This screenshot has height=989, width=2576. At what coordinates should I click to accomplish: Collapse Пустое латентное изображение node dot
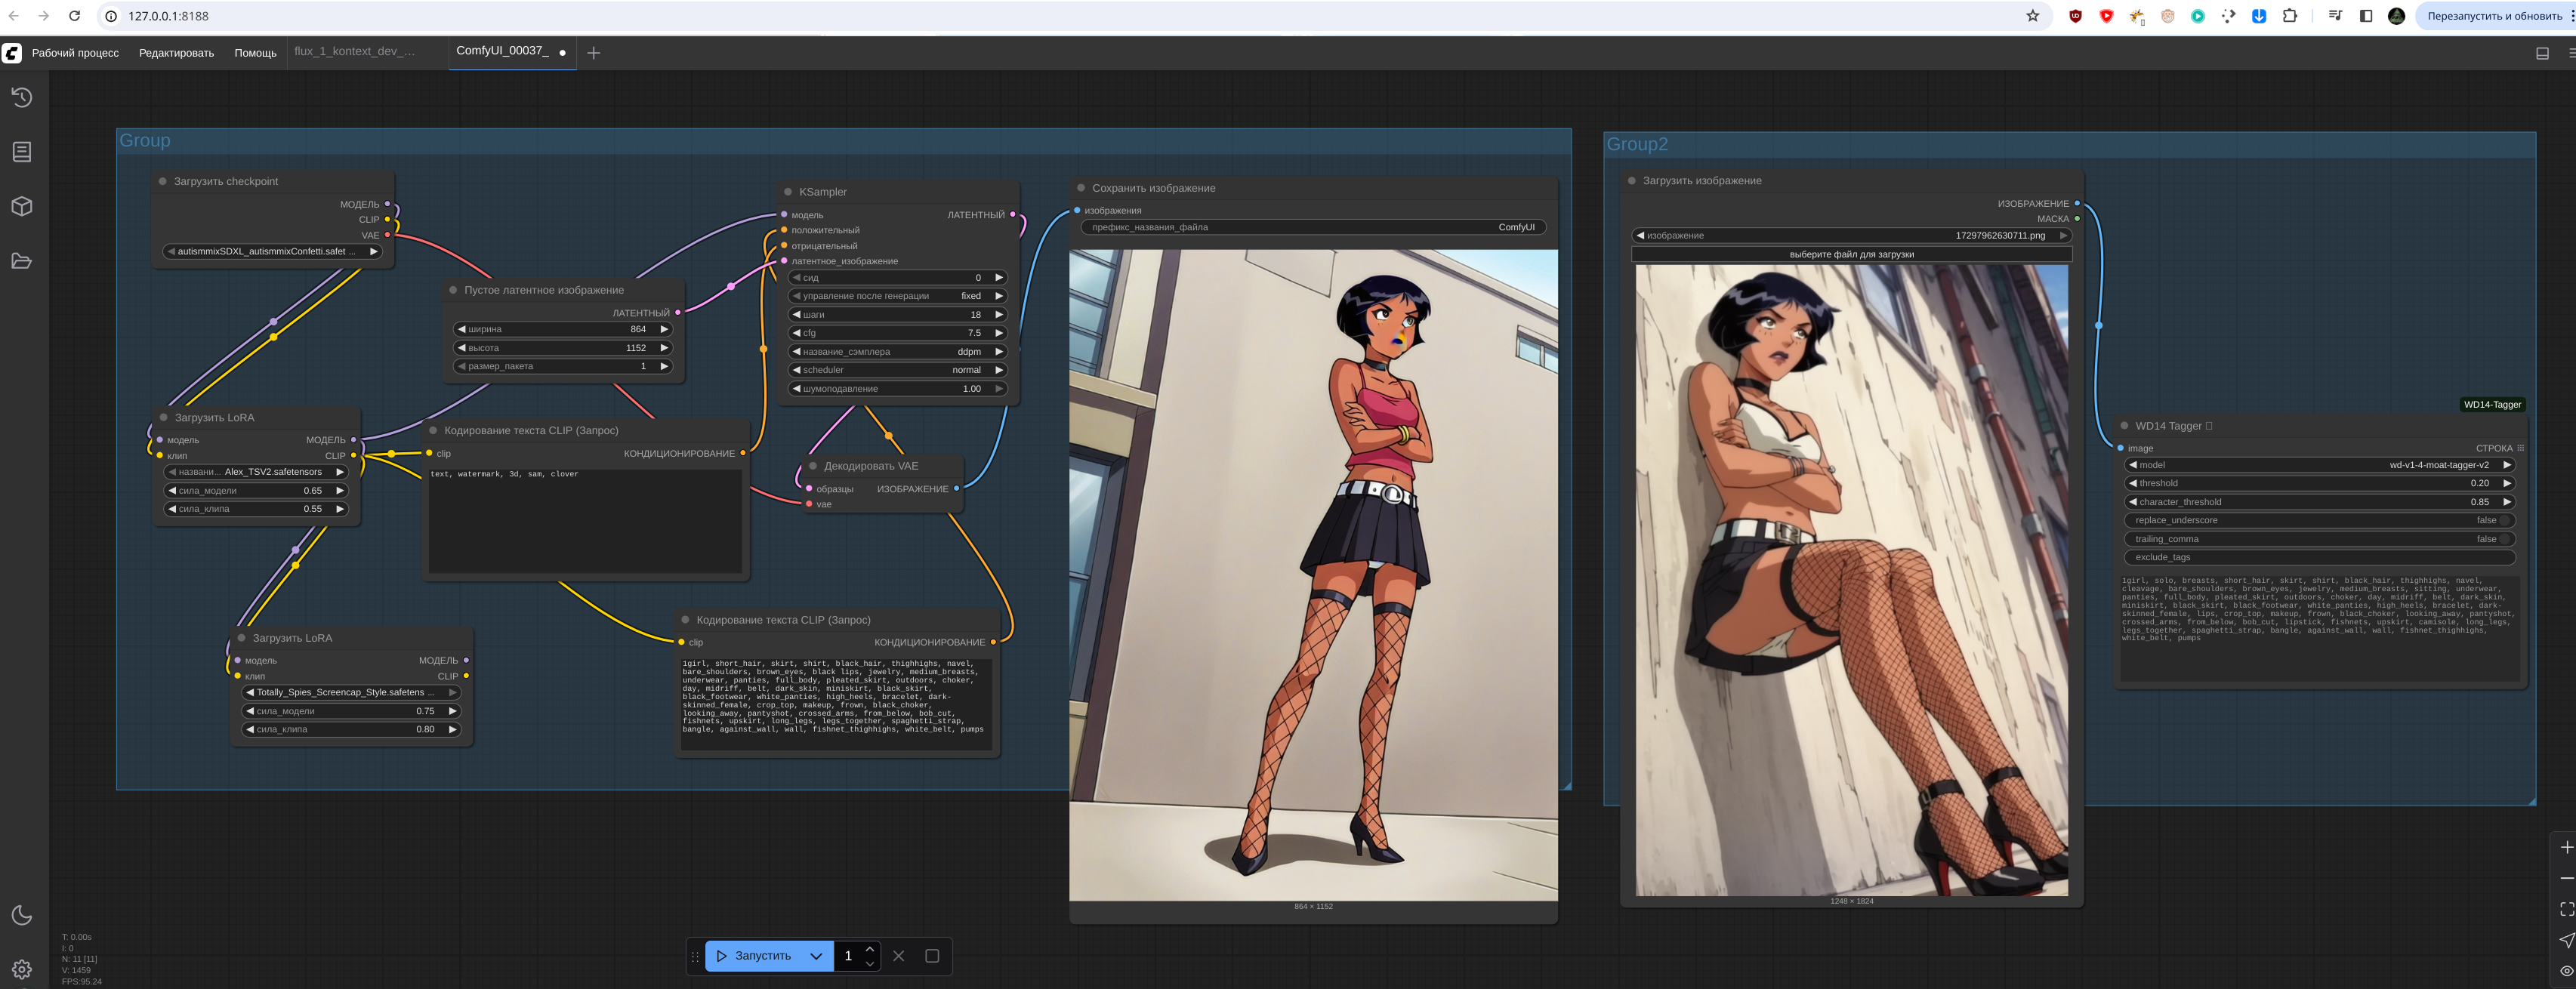click(x=453, y=290)
